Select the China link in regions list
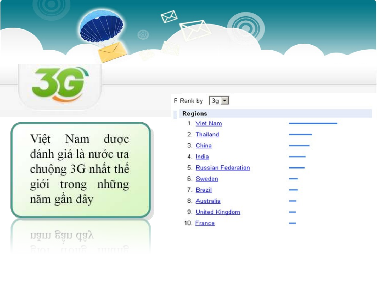377x282 pixels. pyautogui.click(x=204, y=146)
